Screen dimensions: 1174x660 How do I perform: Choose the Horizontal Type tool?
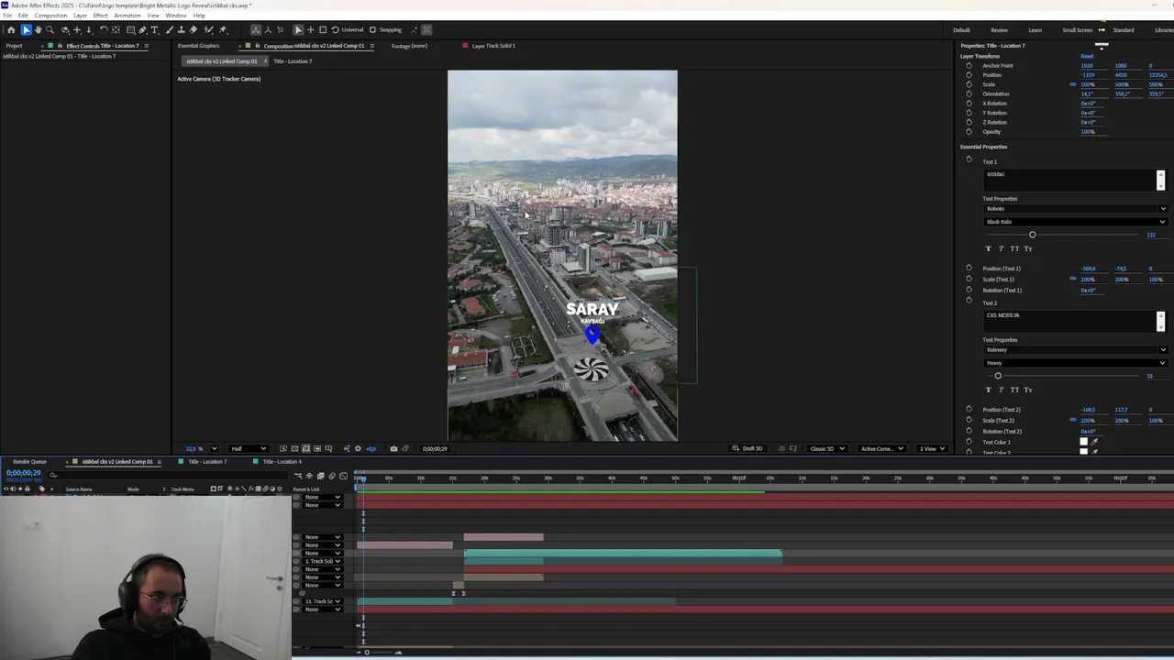(x=154, y=30)
